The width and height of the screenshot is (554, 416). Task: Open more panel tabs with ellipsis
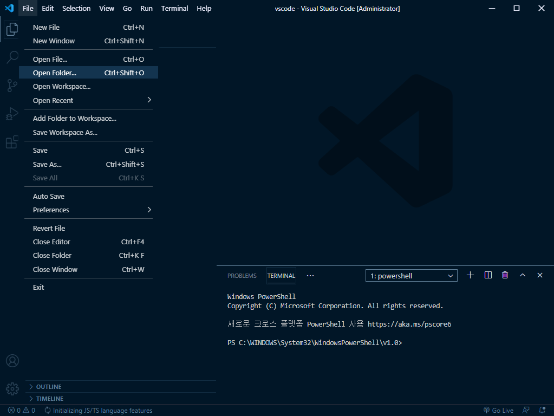click(310, 276)
